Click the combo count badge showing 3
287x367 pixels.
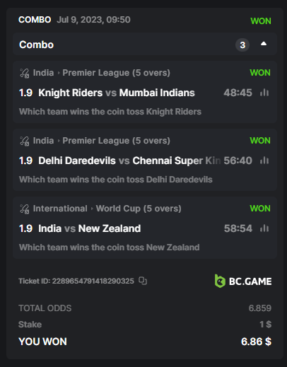pyautogui.click(x=242, y=45)
